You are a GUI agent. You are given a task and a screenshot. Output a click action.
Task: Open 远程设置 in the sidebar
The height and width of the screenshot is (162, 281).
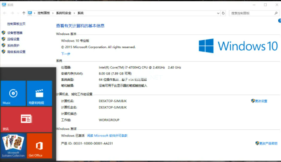click(x=13, y=39)
